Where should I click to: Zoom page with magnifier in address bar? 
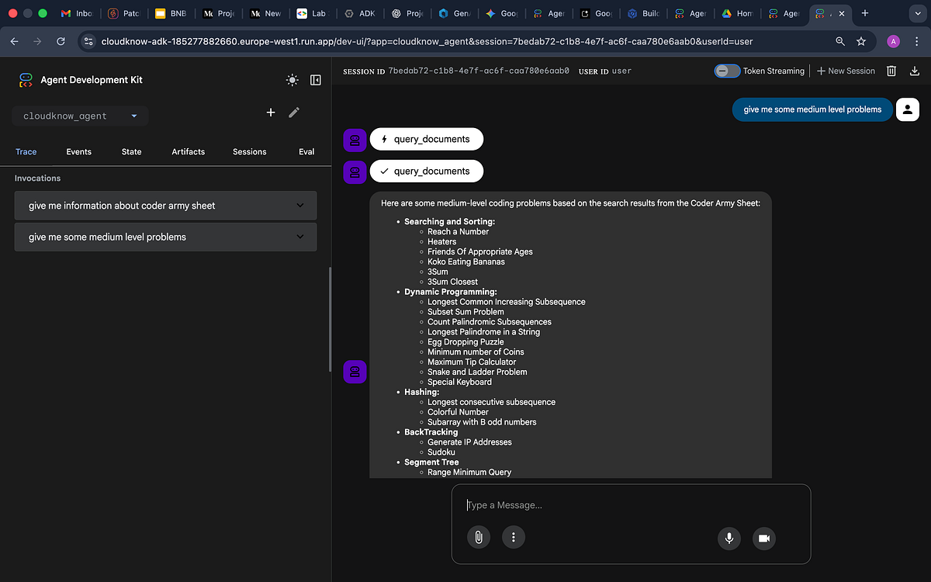point(840,41)
